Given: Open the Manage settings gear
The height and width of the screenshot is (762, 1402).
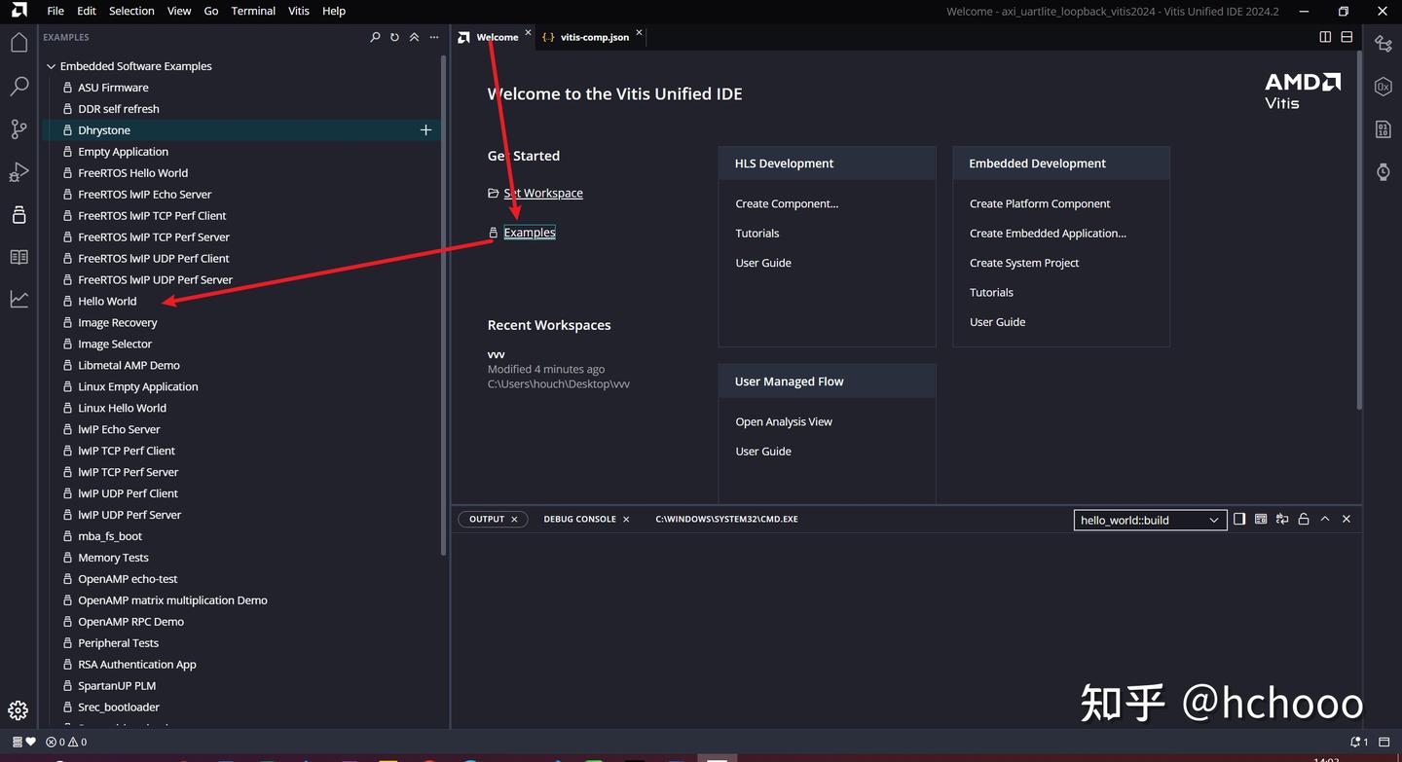Looking at the screenshot, I should pyautogui.click(x=18, y=710).
